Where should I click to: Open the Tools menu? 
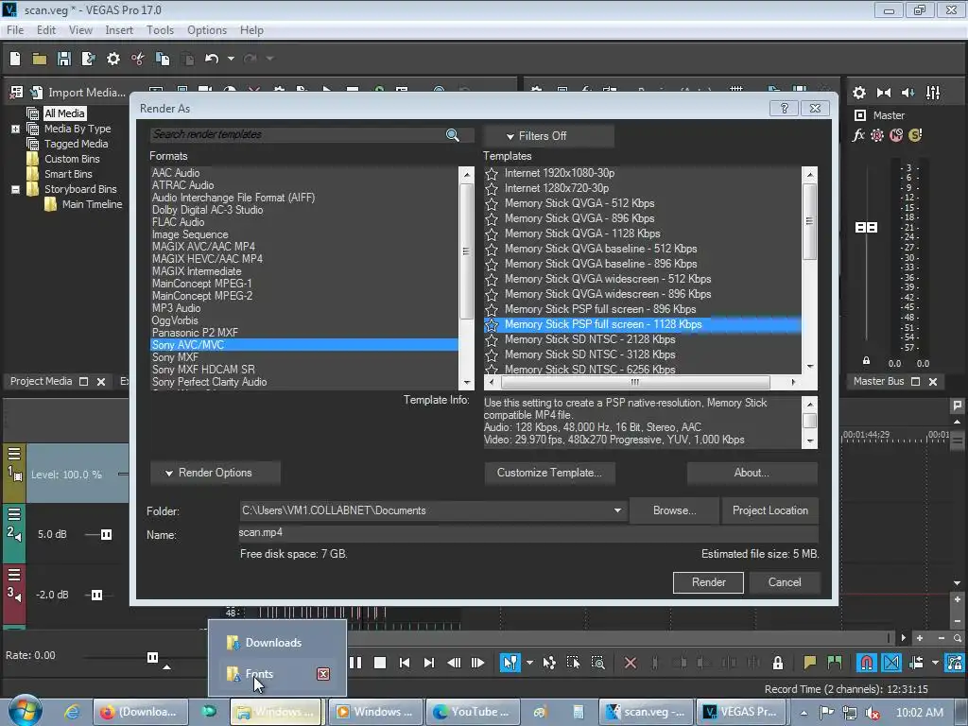160,30
